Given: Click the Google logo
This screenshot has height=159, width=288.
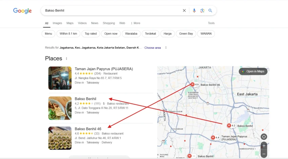Looking at the screenshot, I should coord(22,11).
